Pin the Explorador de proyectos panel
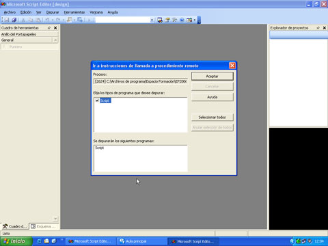This screenshot has height=246, width=328. tap(318, 28)
